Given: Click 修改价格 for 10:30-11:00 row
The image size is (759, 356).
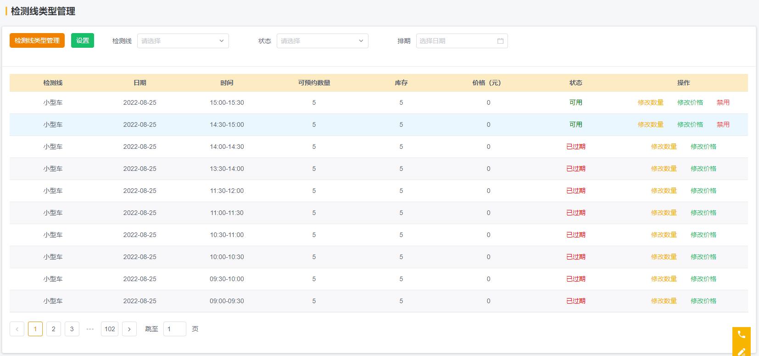Looking at the screenshot, I should (x=703, y=235).
